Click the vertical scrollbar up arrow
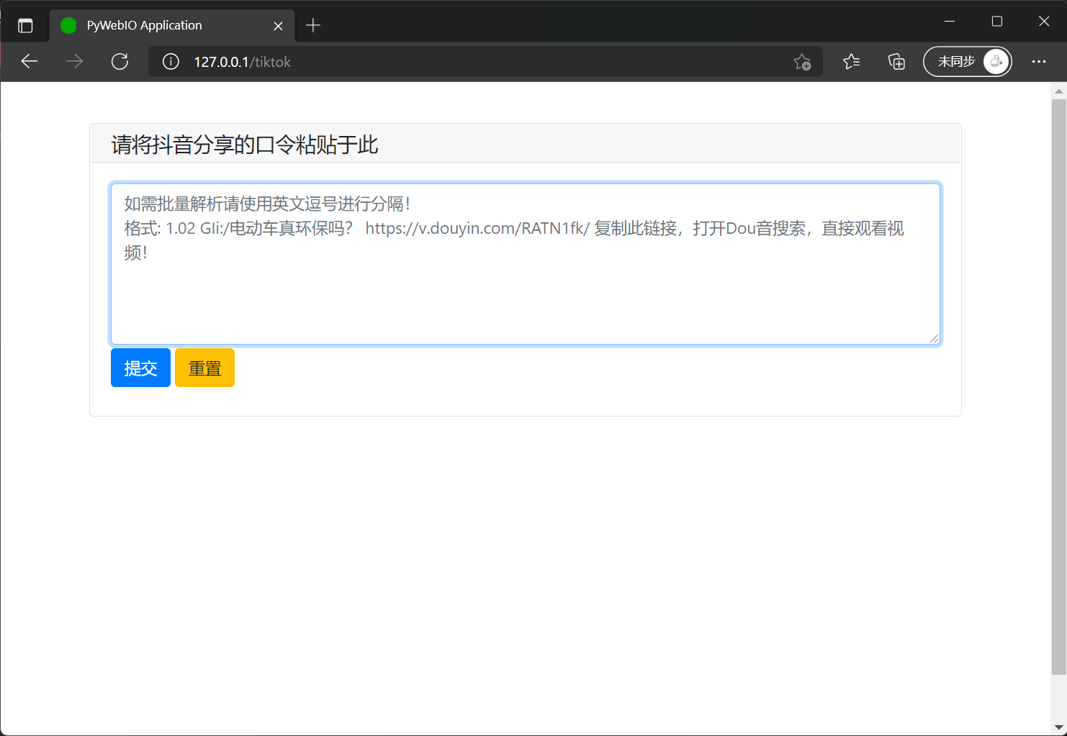 pos(1058,91)
